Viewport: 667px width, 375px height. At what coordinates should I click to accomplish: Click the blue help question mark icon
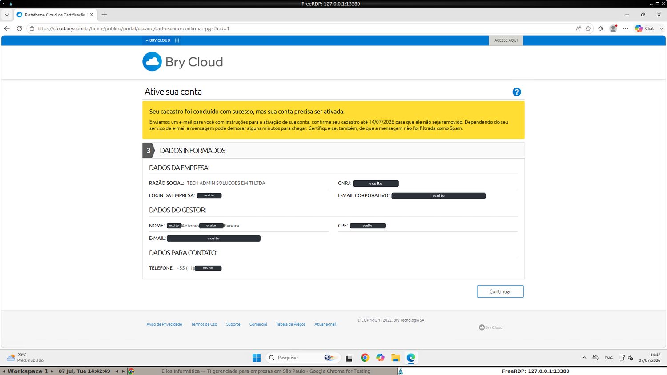517,92
